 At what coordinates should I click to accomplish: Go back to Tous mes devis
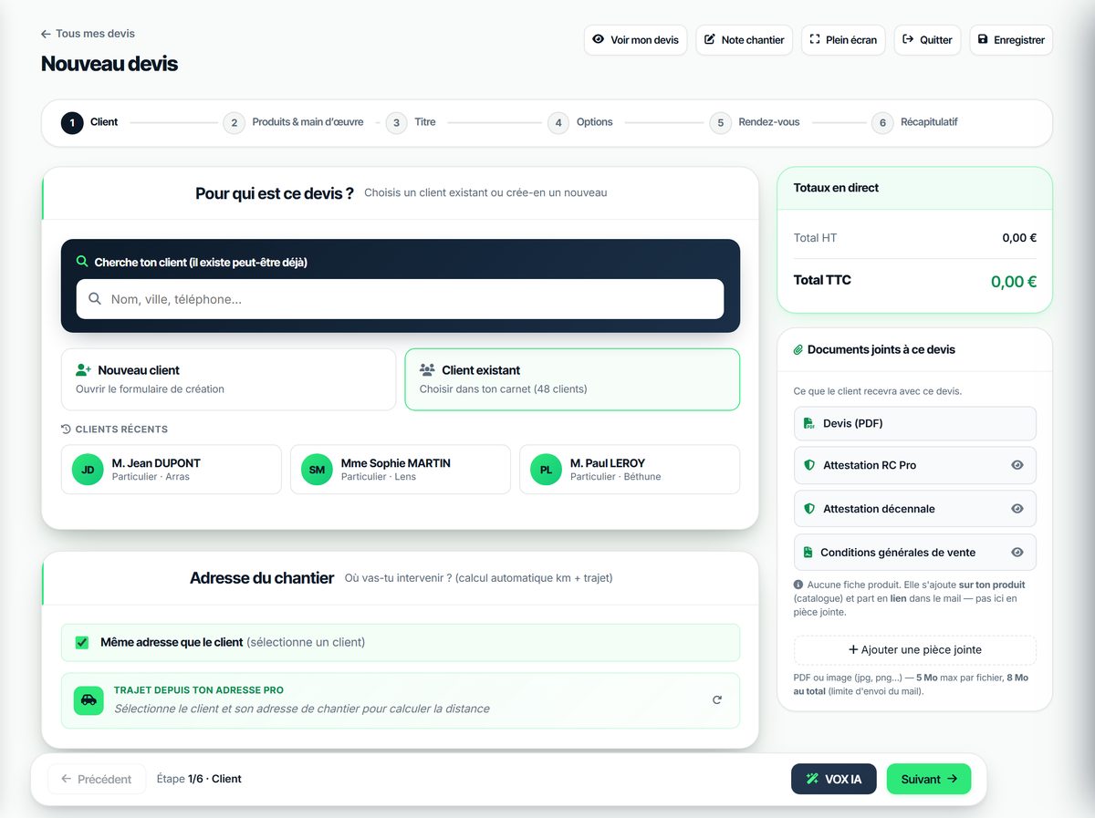pyautogui.click(x=88, y=34)
